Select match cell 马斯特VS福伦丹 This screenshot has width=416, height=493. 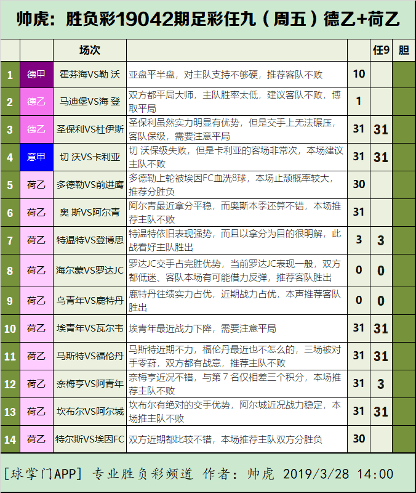point(90,356)
